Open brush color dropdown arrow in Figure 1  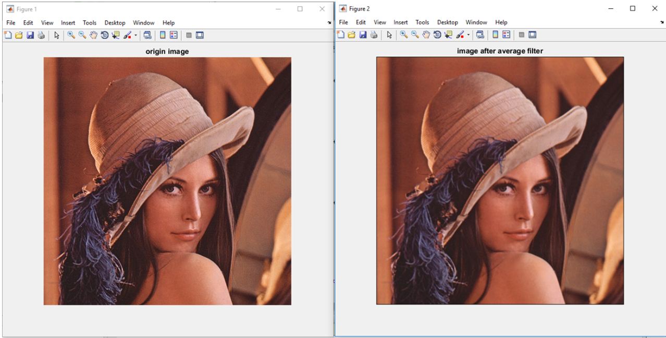pos(135,35)
